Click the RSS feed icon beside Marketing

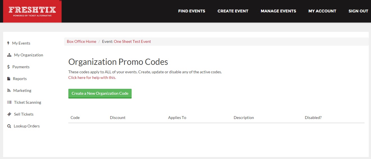tap(9, 90)
